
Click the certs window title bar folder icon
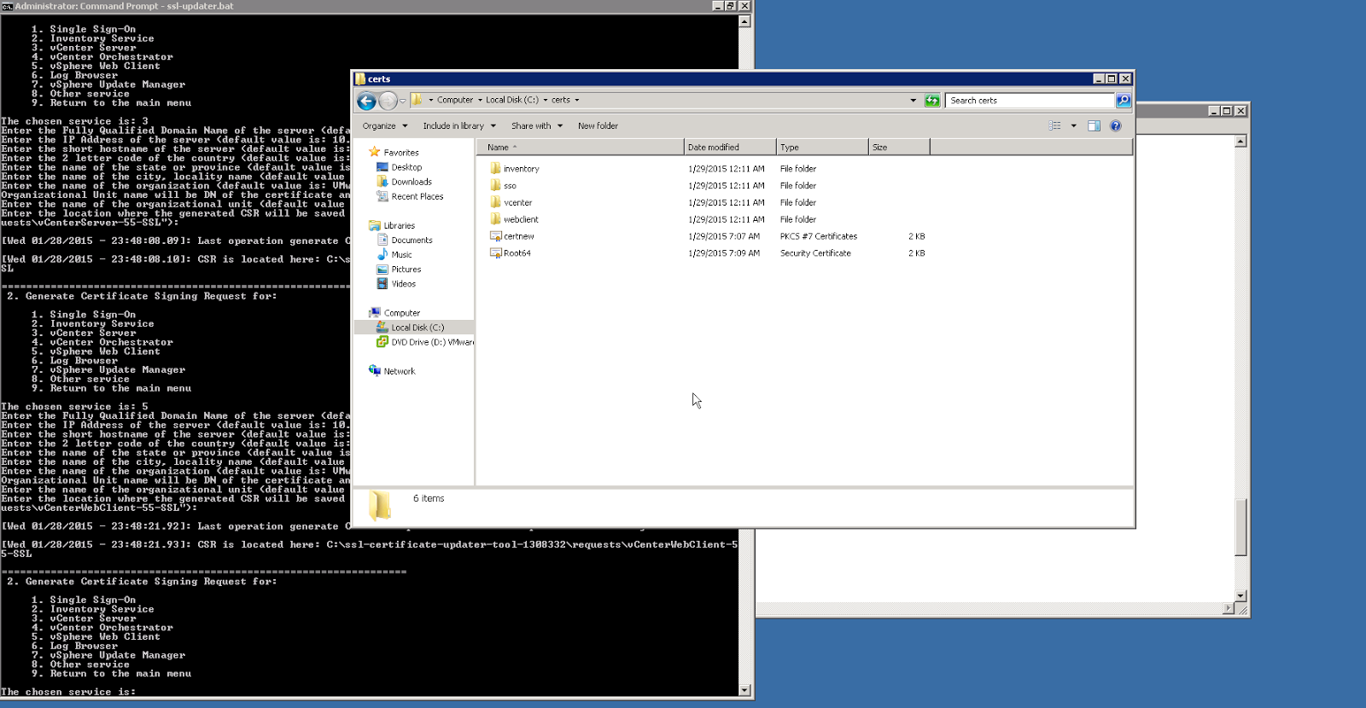point(360,78)
